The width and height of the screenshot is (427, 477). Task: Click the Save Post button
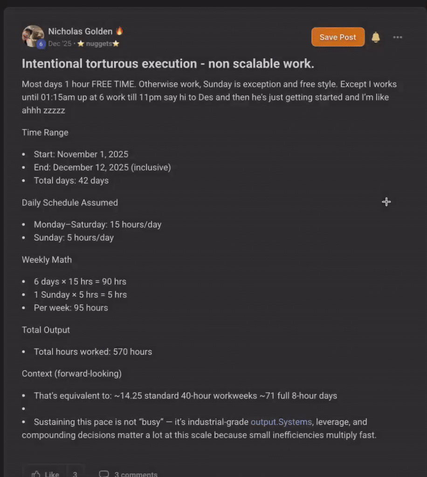click(337, 37)
